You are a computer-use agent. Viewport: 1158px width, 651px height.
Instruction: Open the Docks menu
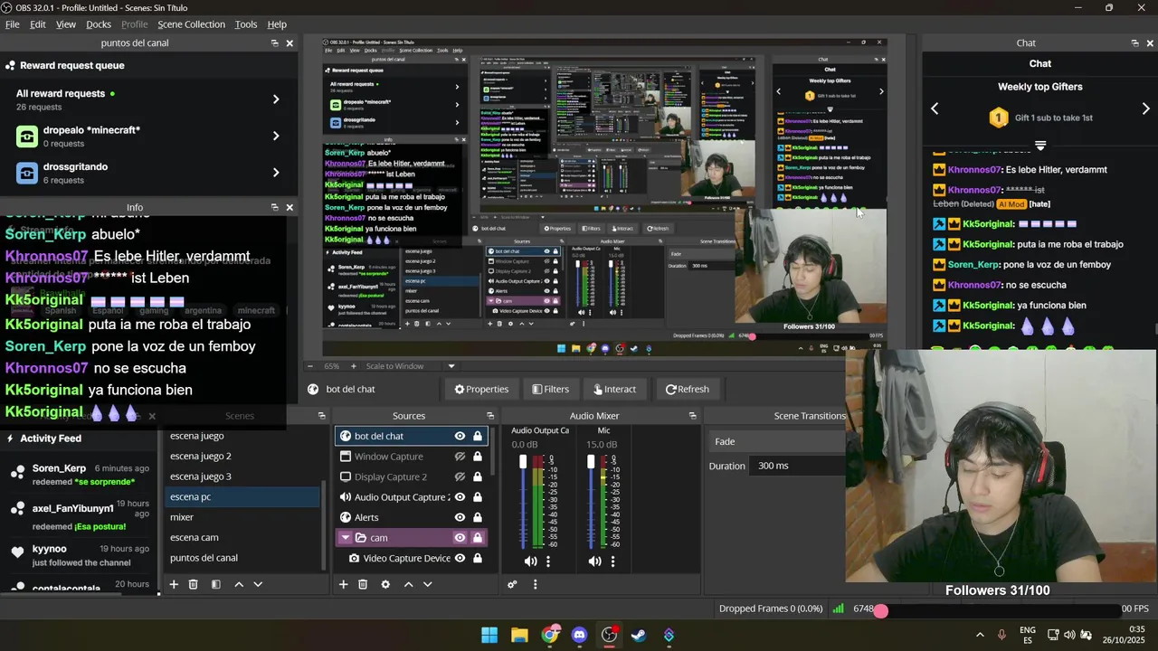[x=99, y=24]
